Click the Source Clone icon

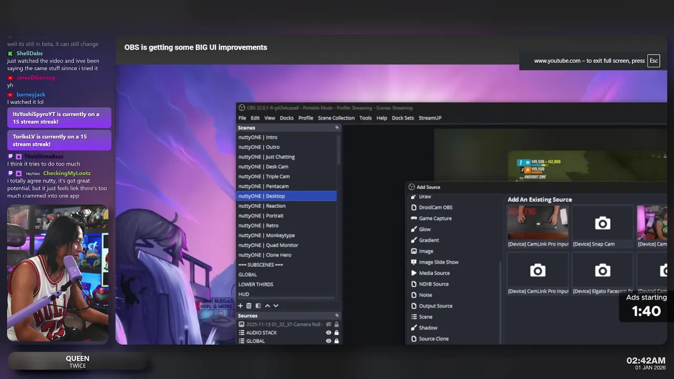pyautogui.click(x=414, y=339)
